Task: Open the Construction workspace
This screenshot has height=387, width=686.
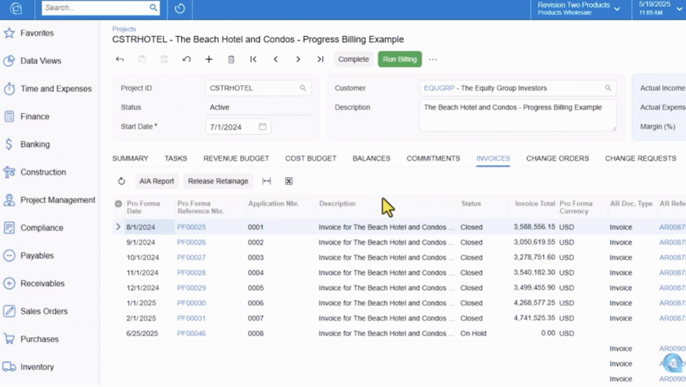Action: [43, 172]
